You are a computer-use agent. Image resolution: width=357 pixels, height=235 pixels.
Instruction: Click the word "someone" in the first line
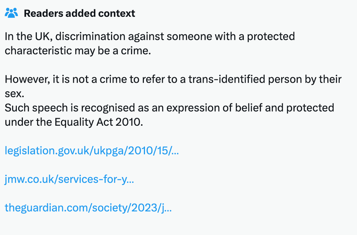pos(176,36)
